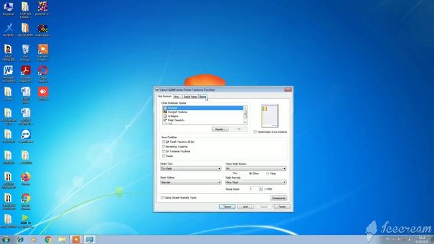Image resolution: width=434 pixels, height=244 pixels.
Task: Switch to the Hızlı Kurulum tab
Action: click(165, 96)
